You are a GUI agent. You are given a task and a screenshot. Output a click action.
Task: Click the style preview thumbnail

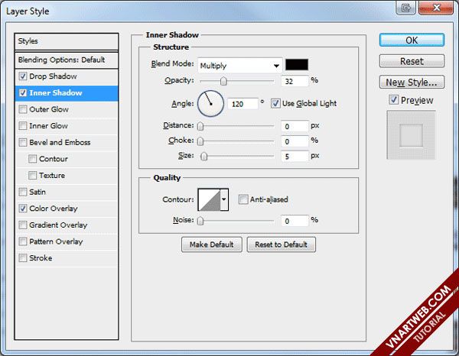[x=412, y=135]
